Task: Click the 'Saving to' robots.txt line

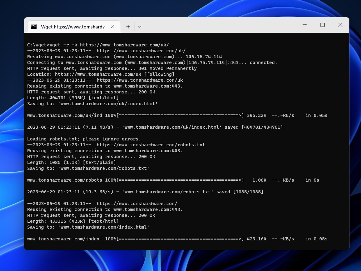Action: tap(88, 168)
